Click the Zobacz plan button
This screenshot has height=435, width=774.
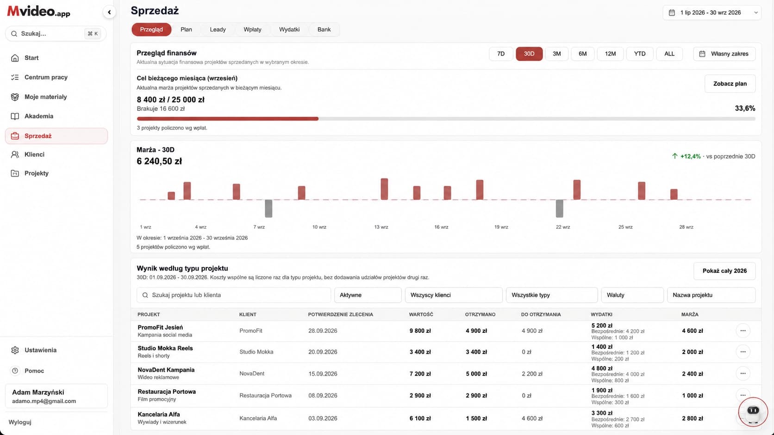(730, 84)
